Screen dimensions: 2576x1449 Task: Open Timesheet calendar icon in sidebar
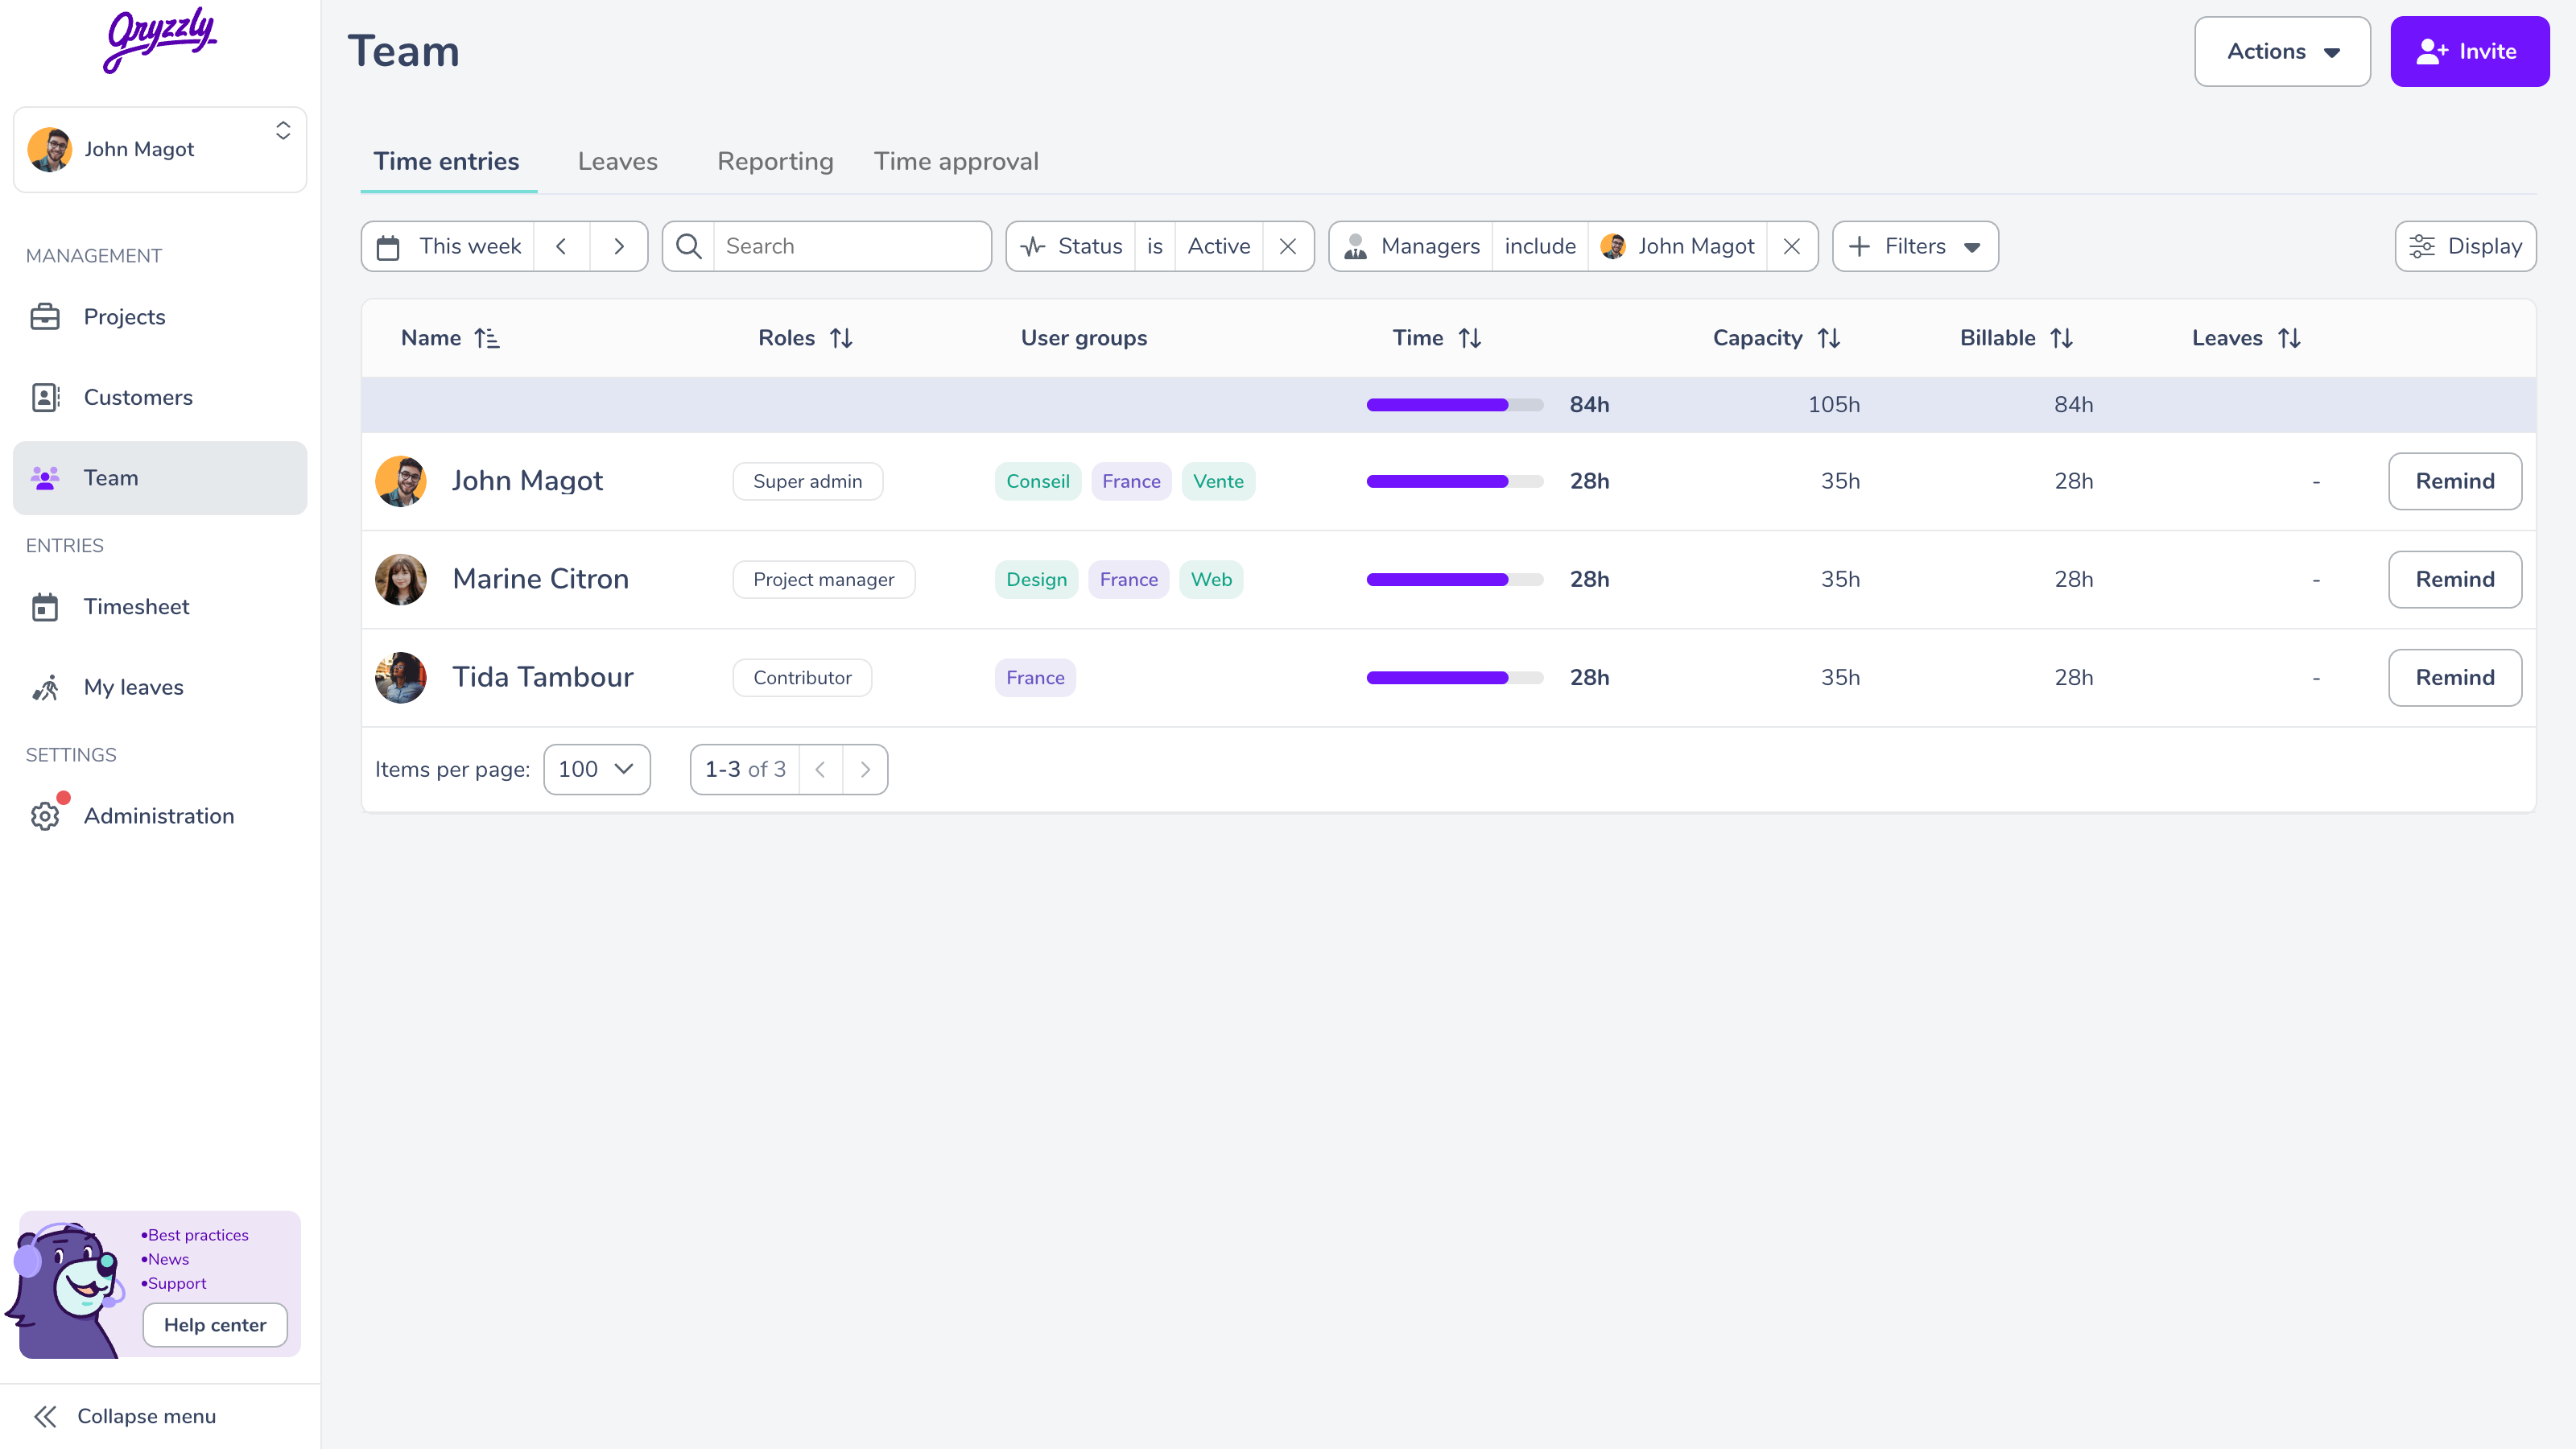(45, 607)
